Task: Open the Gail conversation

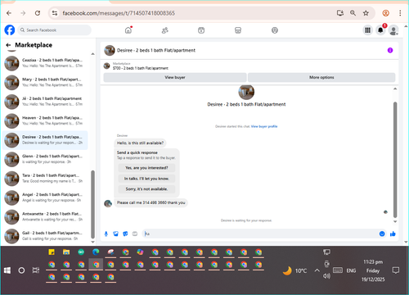Action: point(45,236)
